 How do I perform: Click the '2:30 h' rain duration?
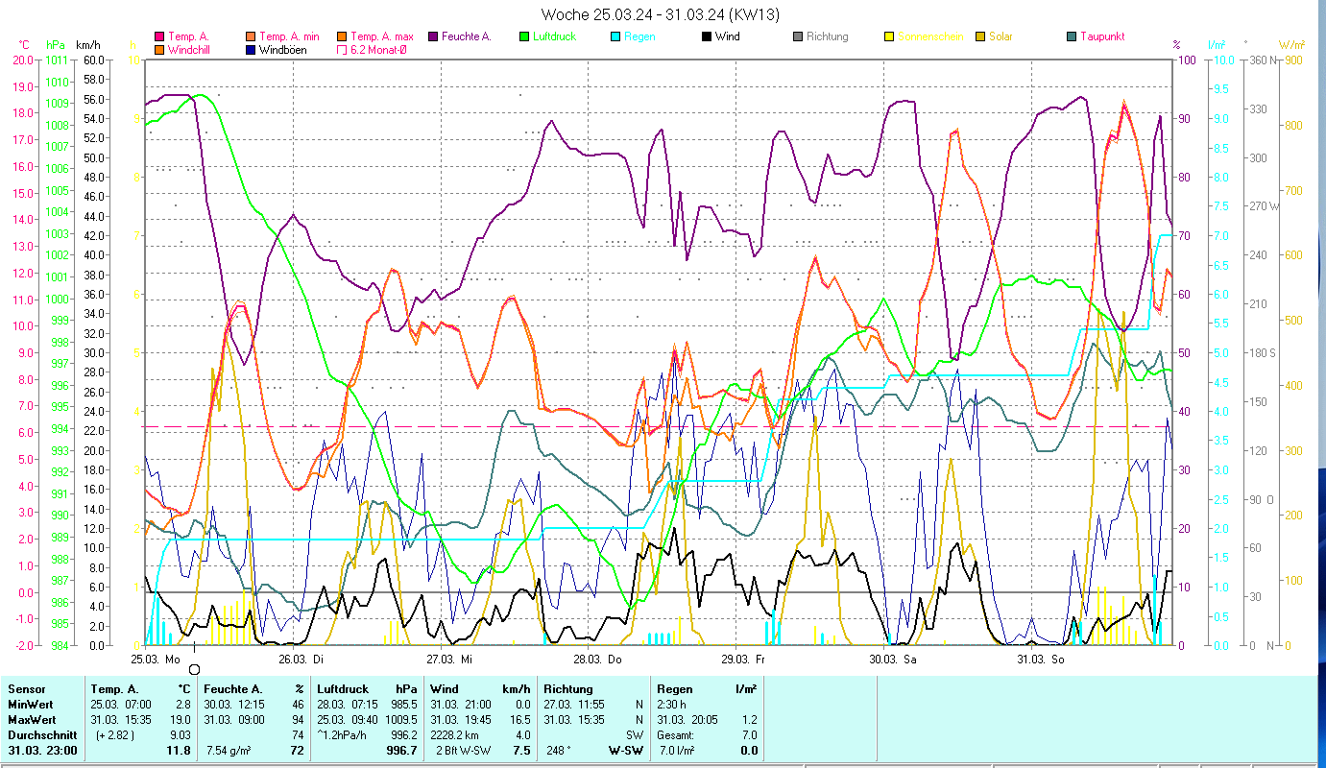[672, 705]
